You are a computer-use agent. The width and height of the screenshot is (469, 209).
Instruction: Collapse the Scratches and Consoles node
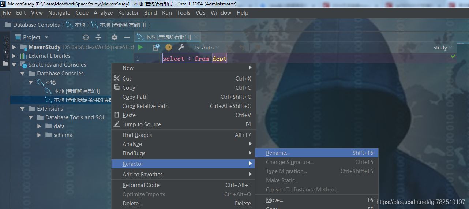(x=14, y=65)
